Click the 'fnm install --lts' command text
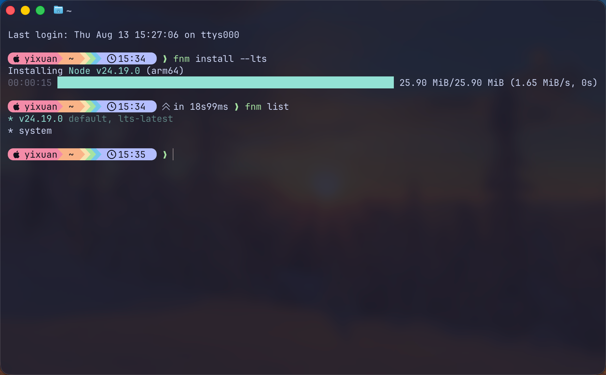This screenshot has height=375, width=606. click(x=220, y=59)
